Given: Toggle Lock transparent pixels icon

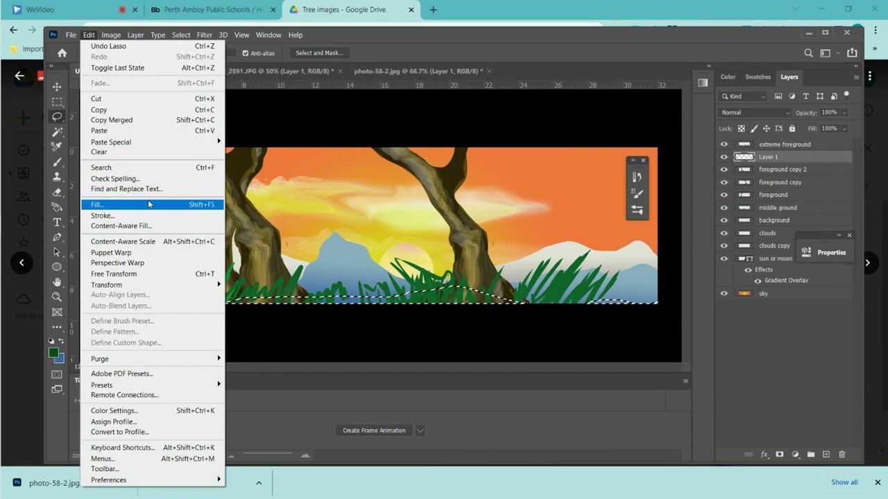Looking at the screenshot, I should (x=741, y=128).
